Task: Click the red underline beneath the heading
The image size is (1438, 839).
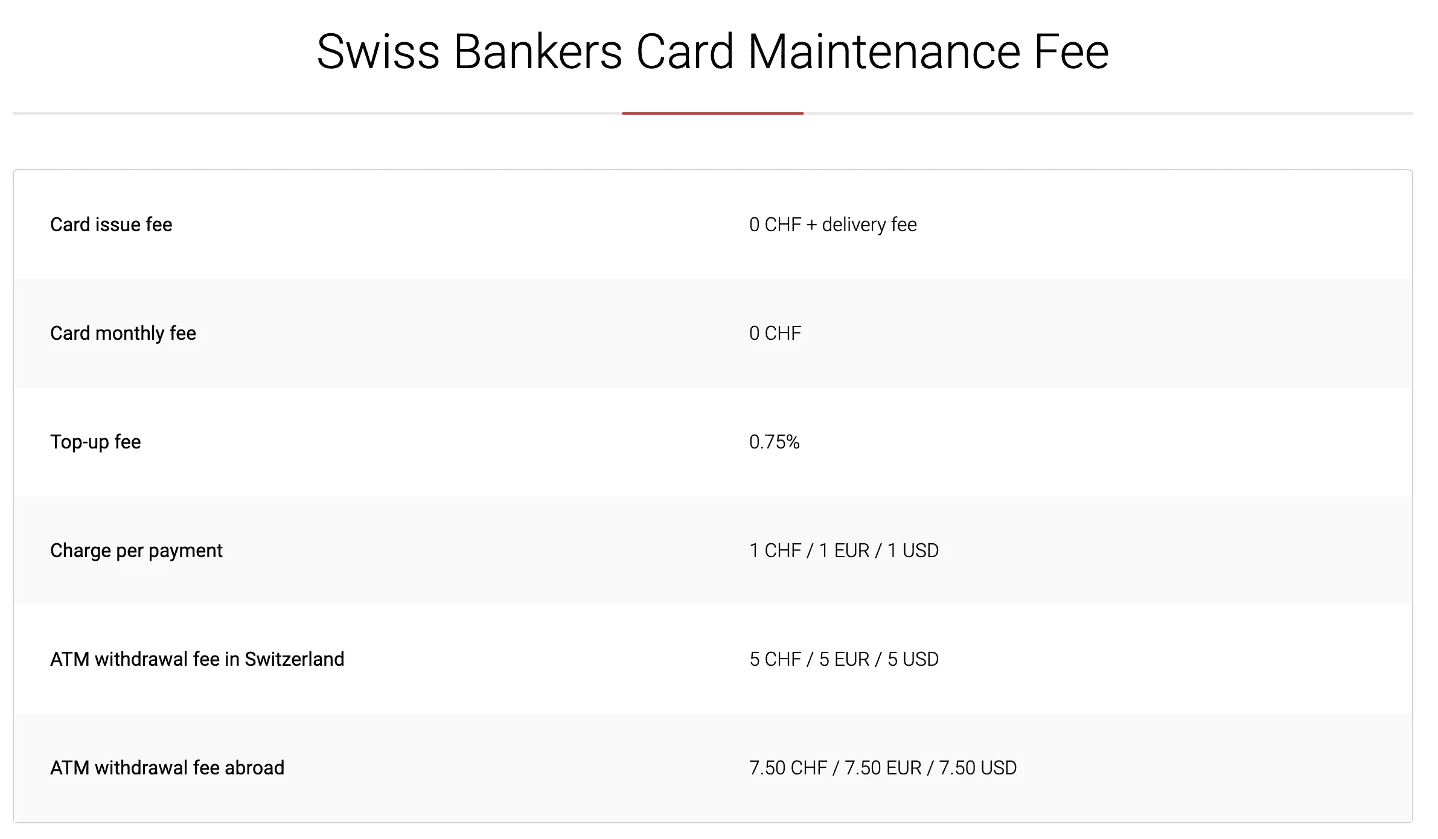Action: click(713, 113)
